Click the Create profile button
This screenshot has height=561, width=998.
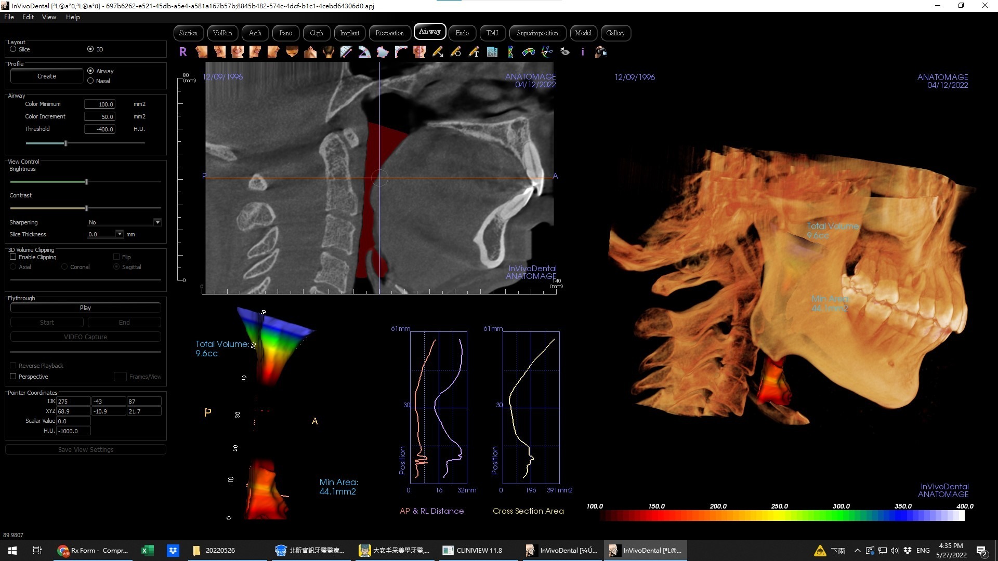pyautogui.click(x=47, y=76)
